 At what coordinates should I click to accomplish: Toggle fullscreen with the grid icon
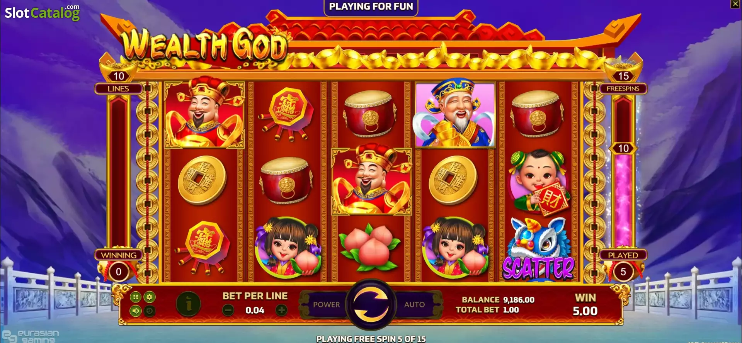coord(135,297)
